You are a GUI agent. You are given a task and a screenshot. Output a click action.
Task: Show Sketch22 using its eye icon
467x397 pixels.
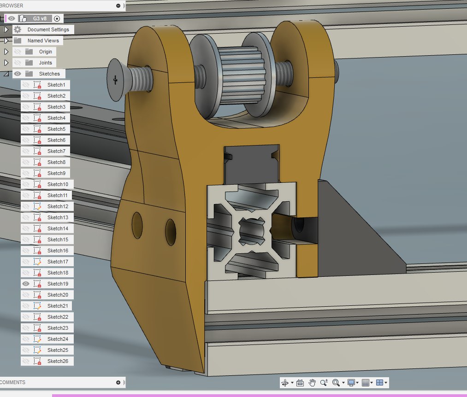(x=26, y=317)
